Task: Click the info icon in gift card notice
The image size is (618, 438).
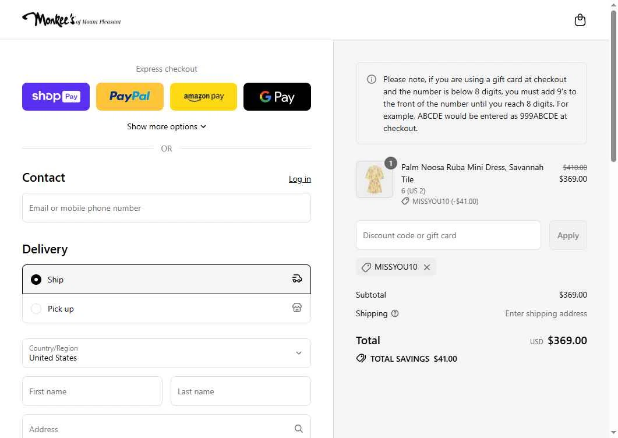Action: click(371, 79)
